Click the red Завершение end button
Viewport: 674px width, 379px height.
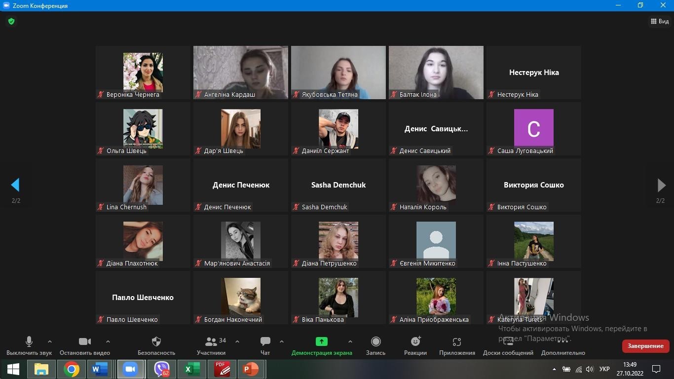click(x=645, y=346)
